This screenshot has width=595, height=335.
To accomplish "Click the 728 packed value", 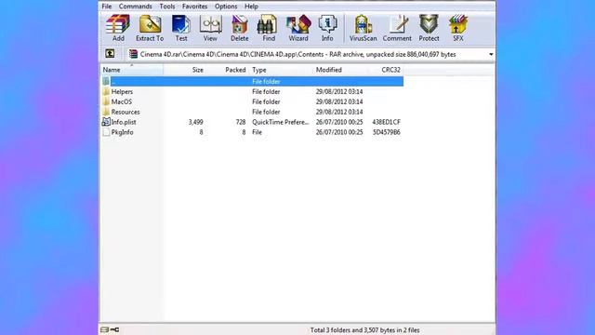I will pyautogui.click(x=240, y=122).
